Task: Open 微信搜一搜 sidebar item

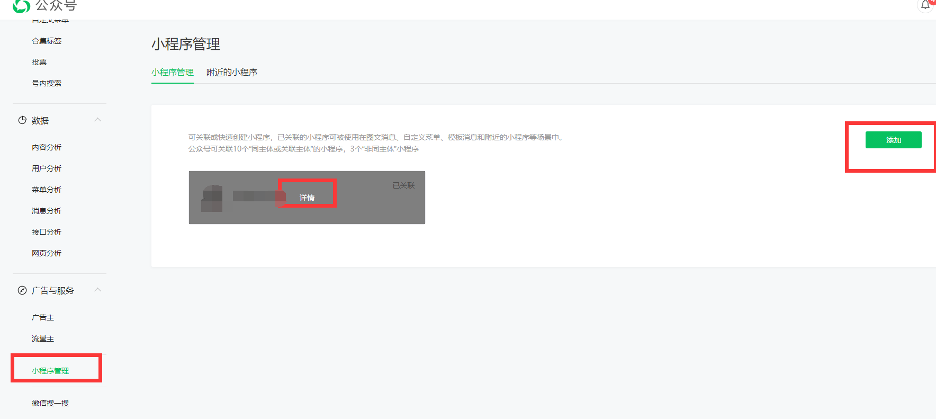Action: (x=50, y=403)
